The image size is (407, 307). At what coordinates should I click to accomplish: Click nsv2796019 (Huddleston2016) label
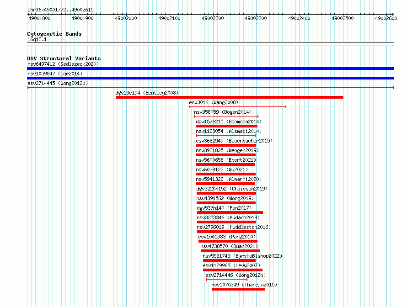(x=234, y=227)
